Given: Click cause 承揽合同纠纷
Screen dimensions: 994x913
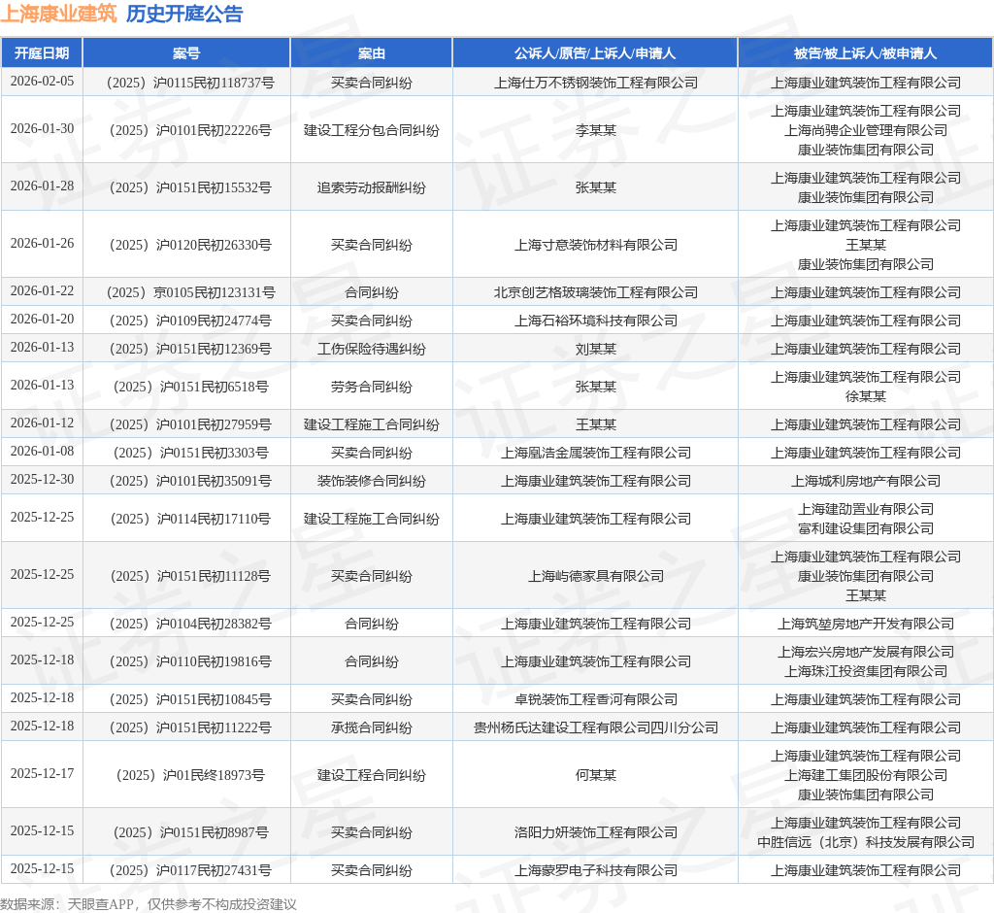Looking at the screenshot, I should [x=372, y=727].
